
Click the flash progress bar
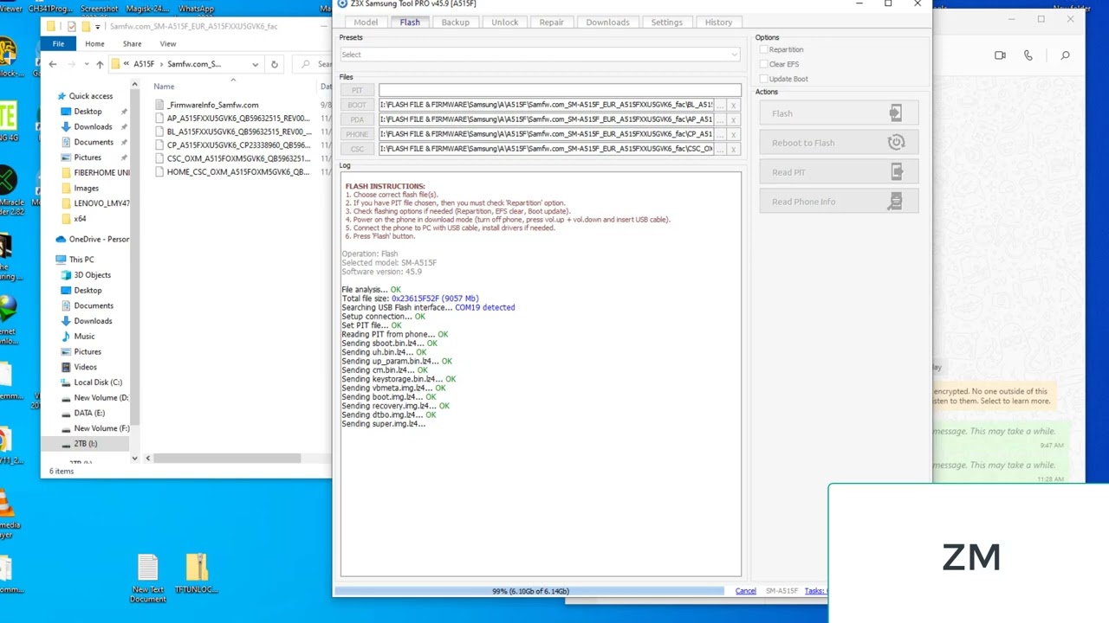click(x=529, y=591)
